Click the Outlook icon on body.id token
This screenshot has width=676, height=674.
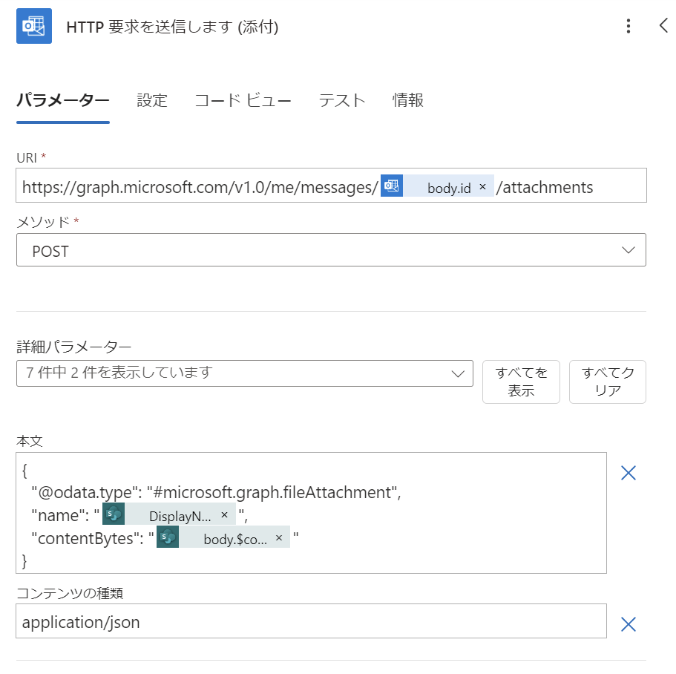pos(392,186)
